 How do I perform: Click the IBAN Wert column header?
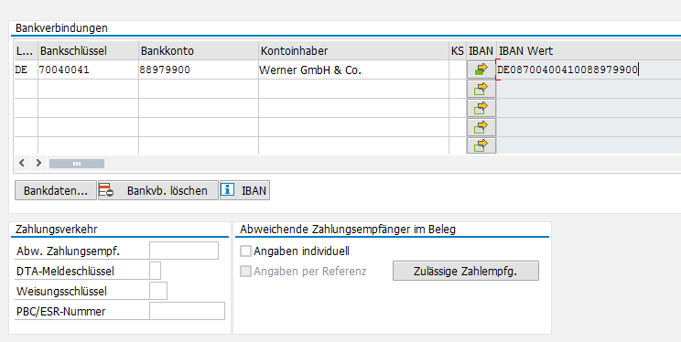point(589,51)
